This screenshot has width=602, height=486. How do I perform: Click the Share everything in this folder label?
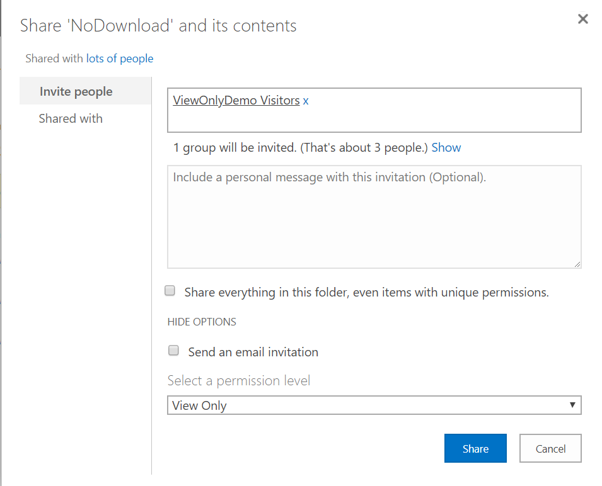pos(366,293)
